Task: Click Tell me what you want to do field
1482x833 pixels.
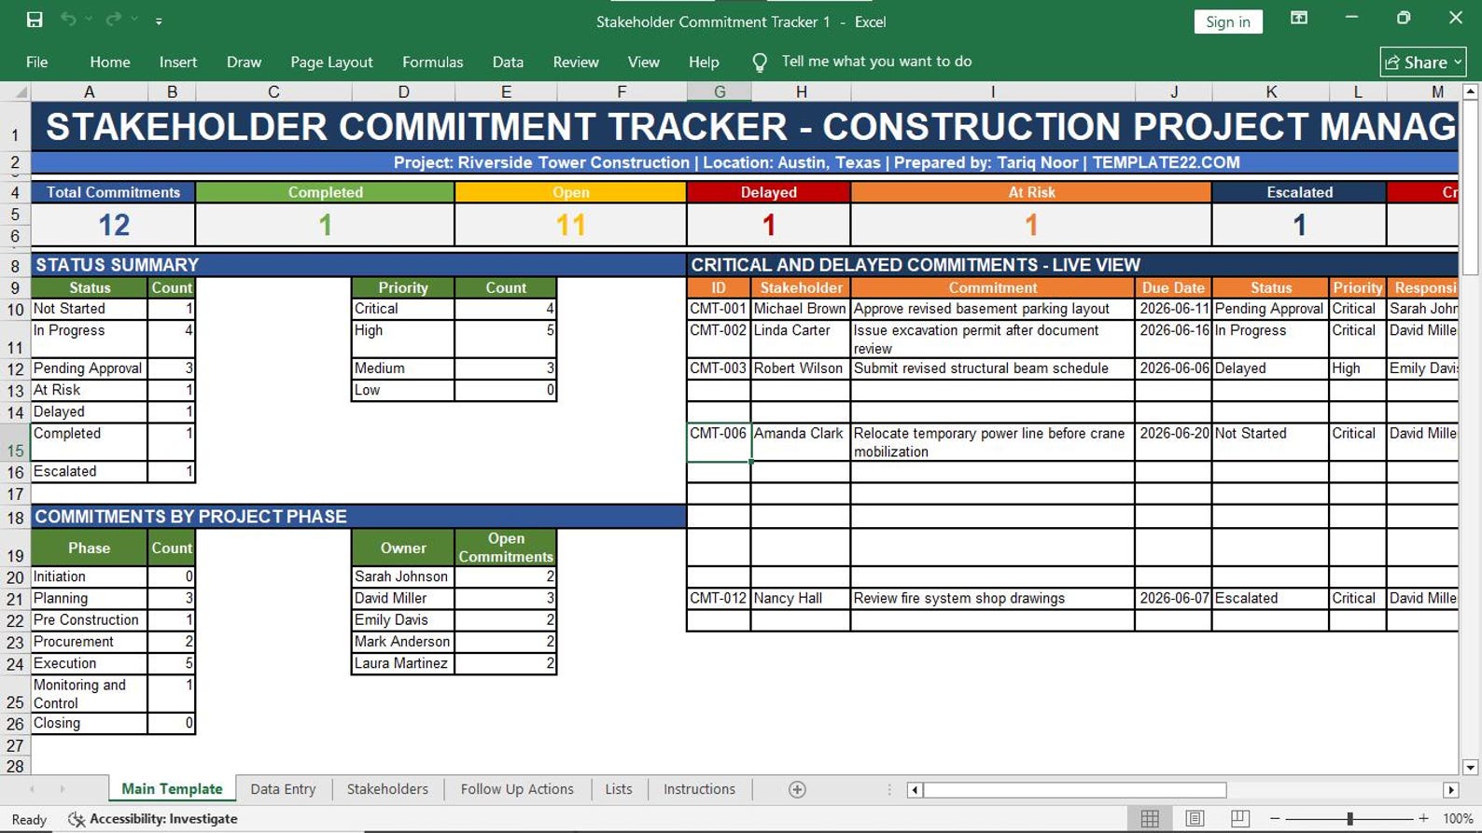Action: 876,62
